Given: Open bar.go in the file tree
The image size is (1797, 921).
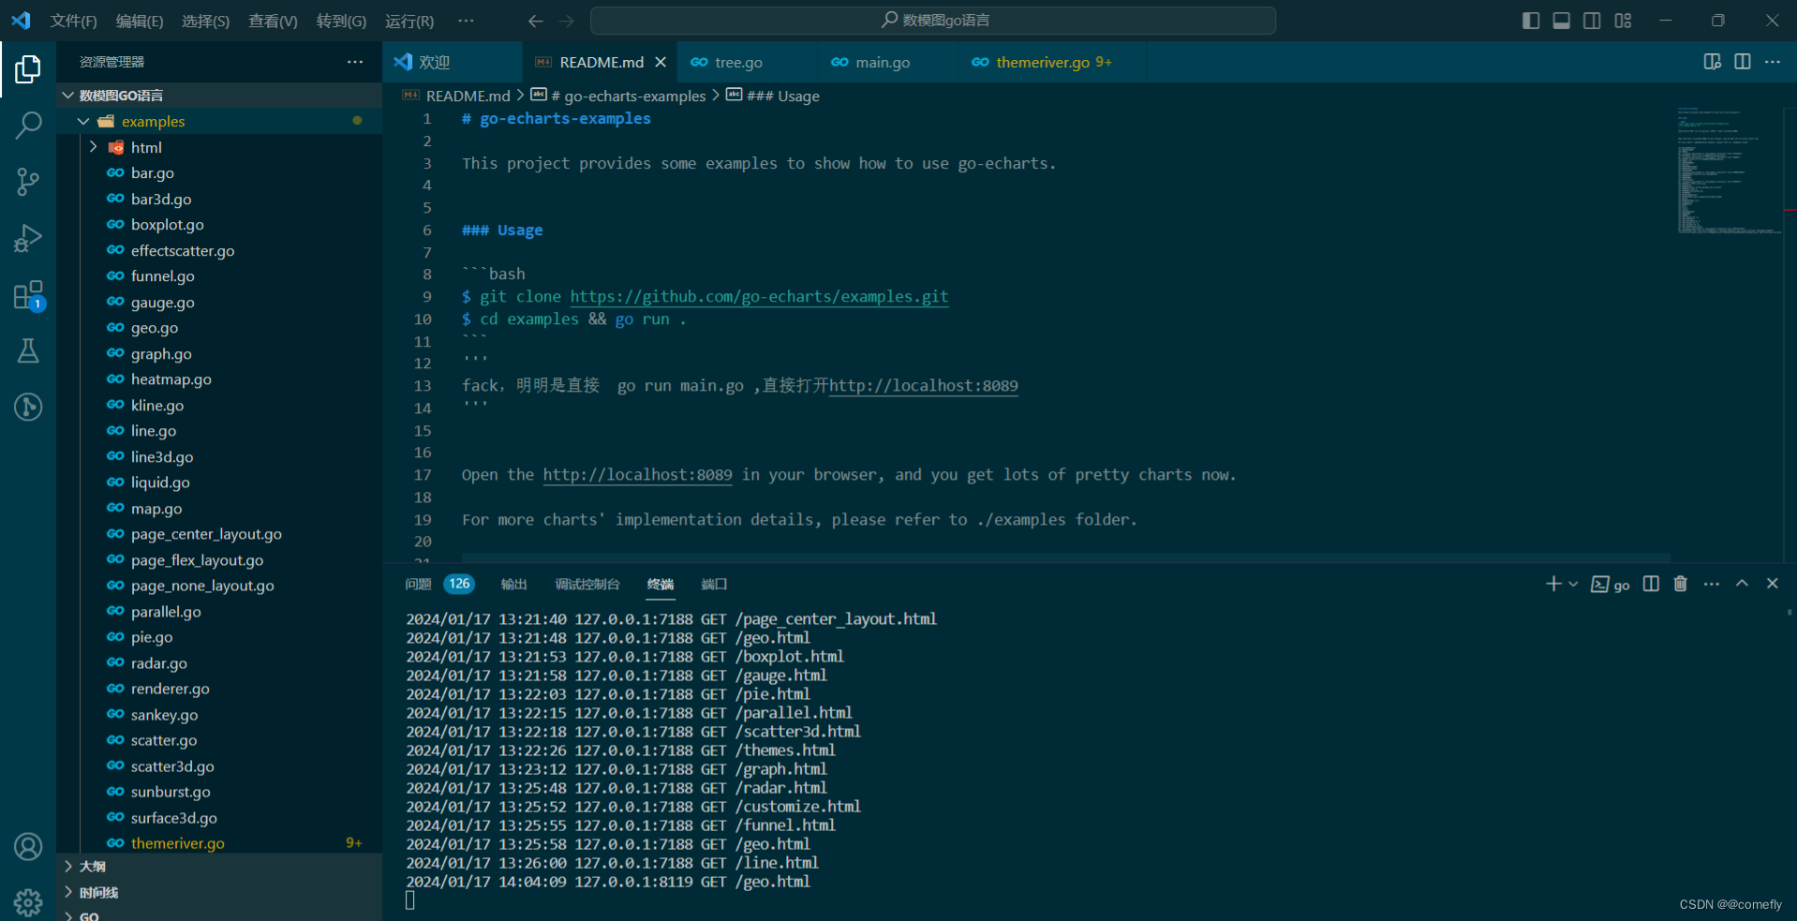Looking at the screenshot, I should tap(153, 173).
